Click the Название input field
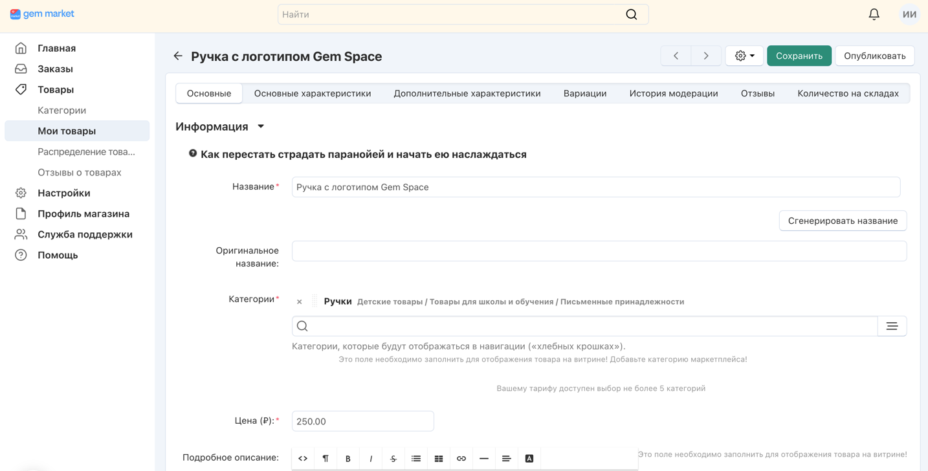The width and height of the screenshot is (928, 471). click(595, 187)
